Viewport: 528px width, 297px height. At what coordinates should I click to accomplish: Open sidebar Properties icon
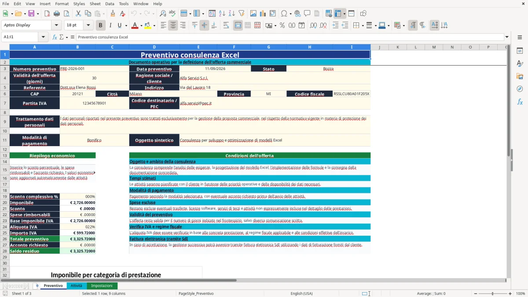click(520, 51)
